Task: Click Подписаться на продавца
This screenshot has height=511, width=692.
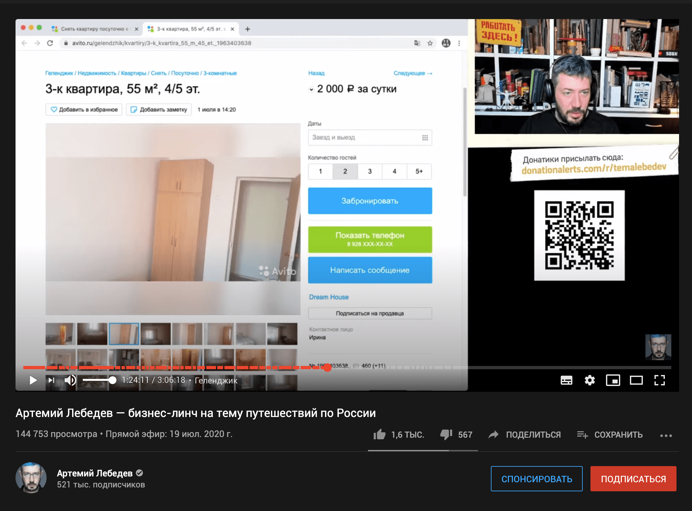Action: (x=370, y=313)
